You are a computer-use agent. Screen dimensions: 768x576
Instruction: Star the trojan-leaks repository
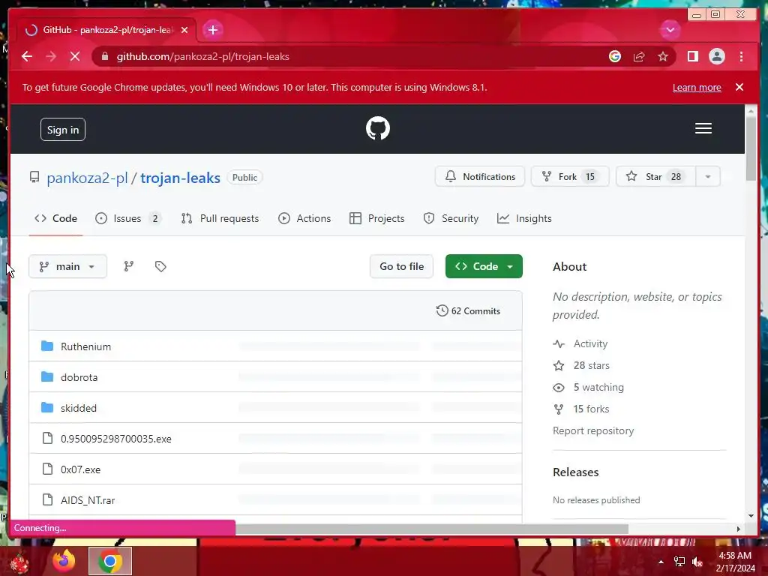[x=655, y=177]
